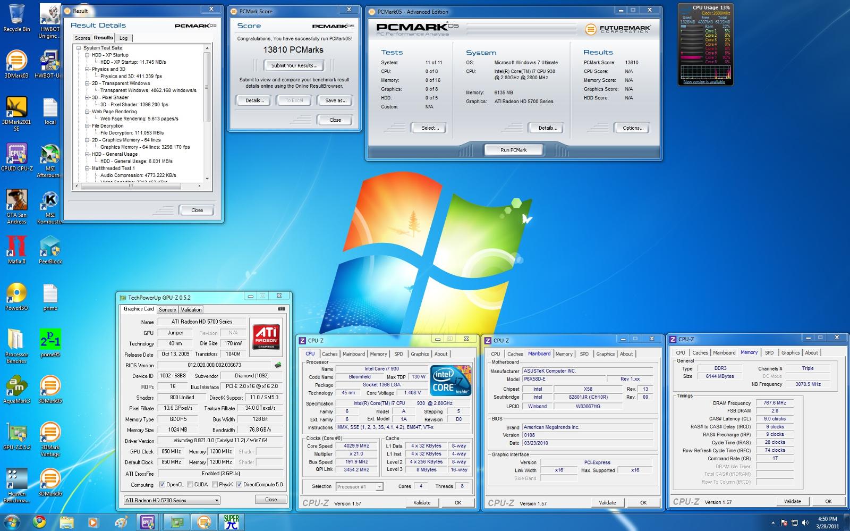Open the 3DMark Vantage desktop icon
The image size is (850, 531).
(49, 439)
